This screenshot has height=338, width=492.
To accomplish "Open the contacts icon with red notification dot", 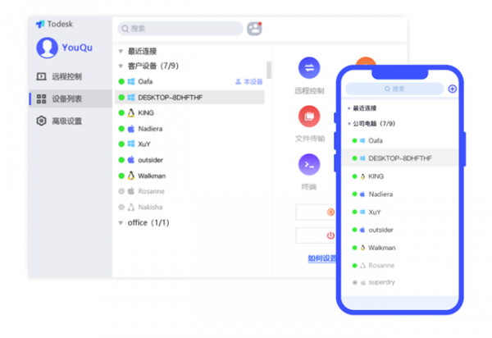I will pos(254,29).
